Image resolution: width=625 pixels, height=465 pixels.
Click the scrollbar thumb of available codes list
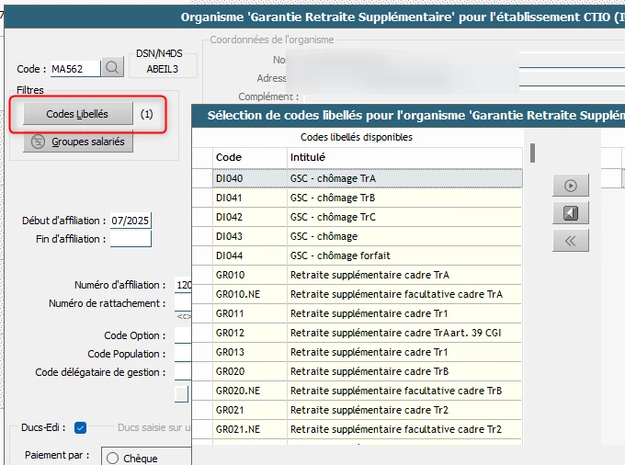coord(532,153)
